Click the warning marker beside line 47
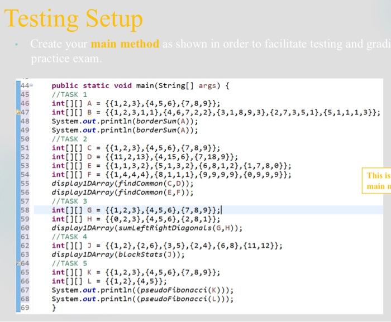 pyautogui.click(x=18, y=112)
